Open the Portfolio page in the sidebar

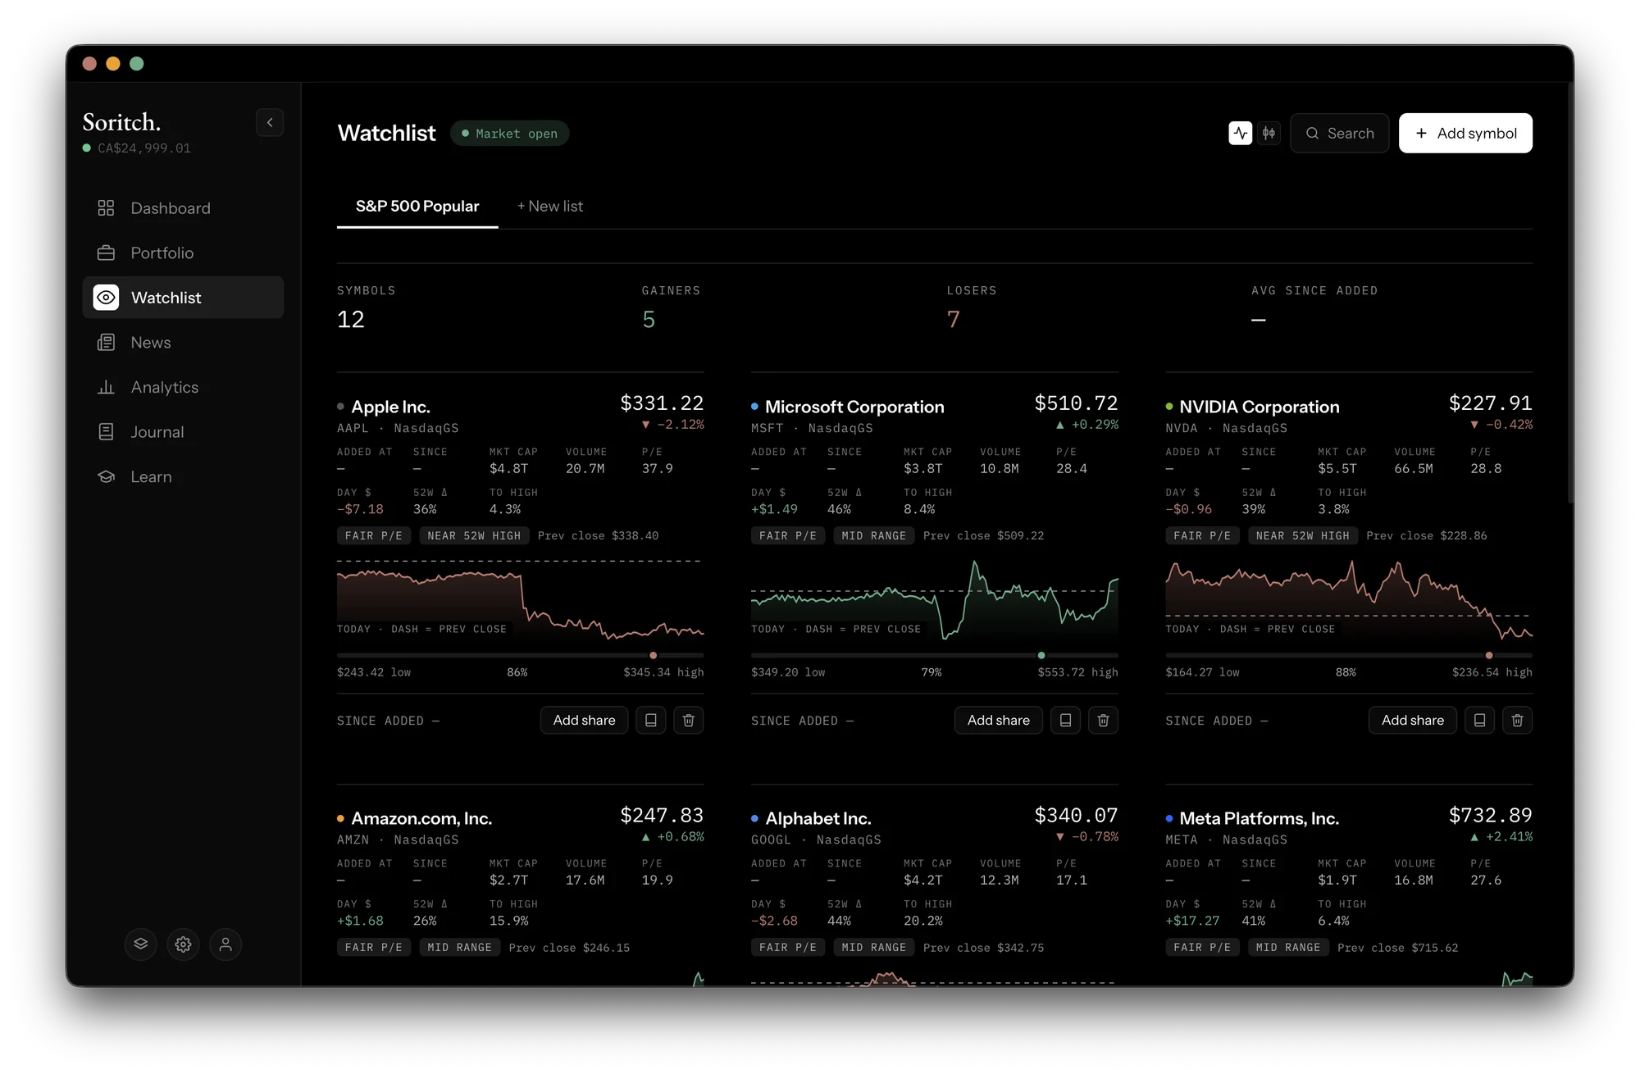click(183, 253)
